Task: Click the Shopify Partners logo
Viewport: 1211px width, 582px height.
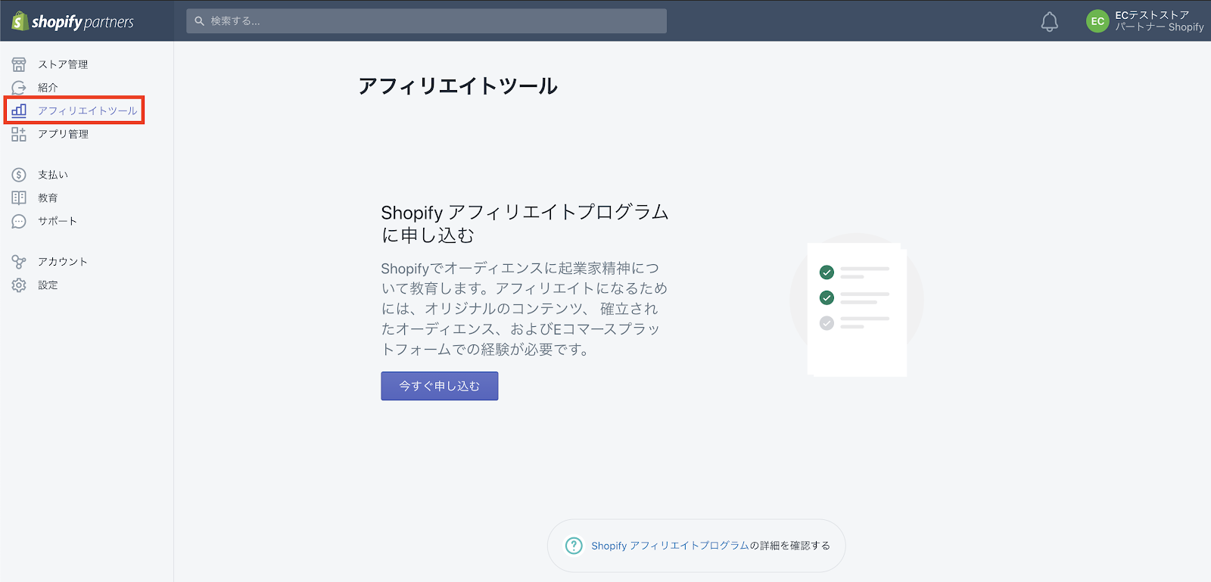Action: click(x=73, y=21)
